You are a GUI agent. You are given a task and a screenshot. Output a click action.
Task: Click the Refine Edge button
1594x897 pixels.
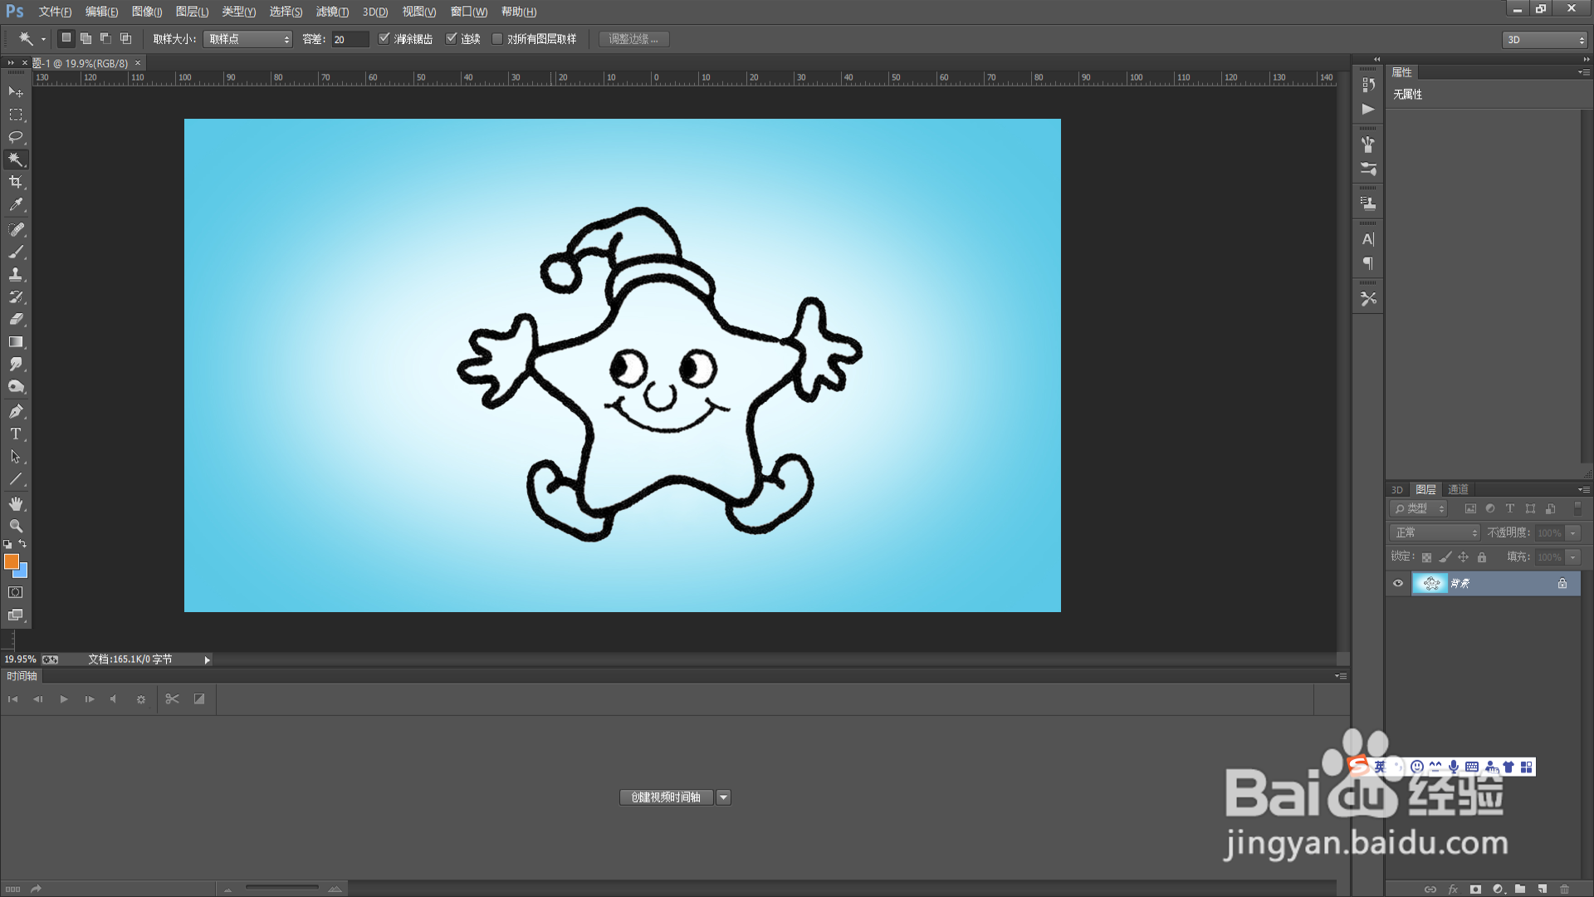(633, 39)
